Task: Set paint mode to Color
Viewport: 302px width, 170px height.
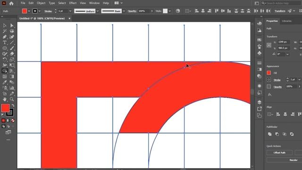Action: pyautogui.click(x=3, y=120)
